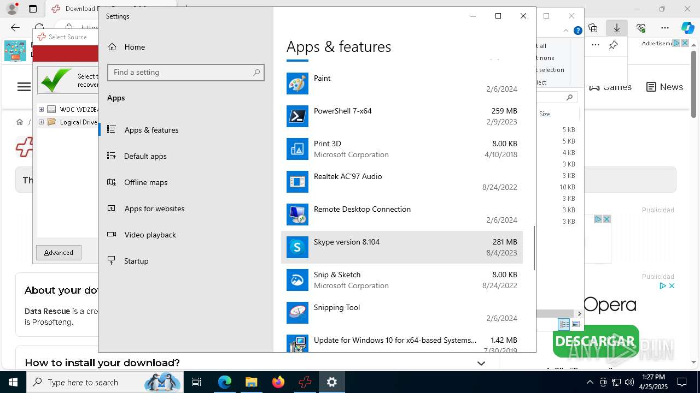Select the Print 3D app icon
This screenshot has height=393, width=700.
pyautogui.click(x=297, y=149)
